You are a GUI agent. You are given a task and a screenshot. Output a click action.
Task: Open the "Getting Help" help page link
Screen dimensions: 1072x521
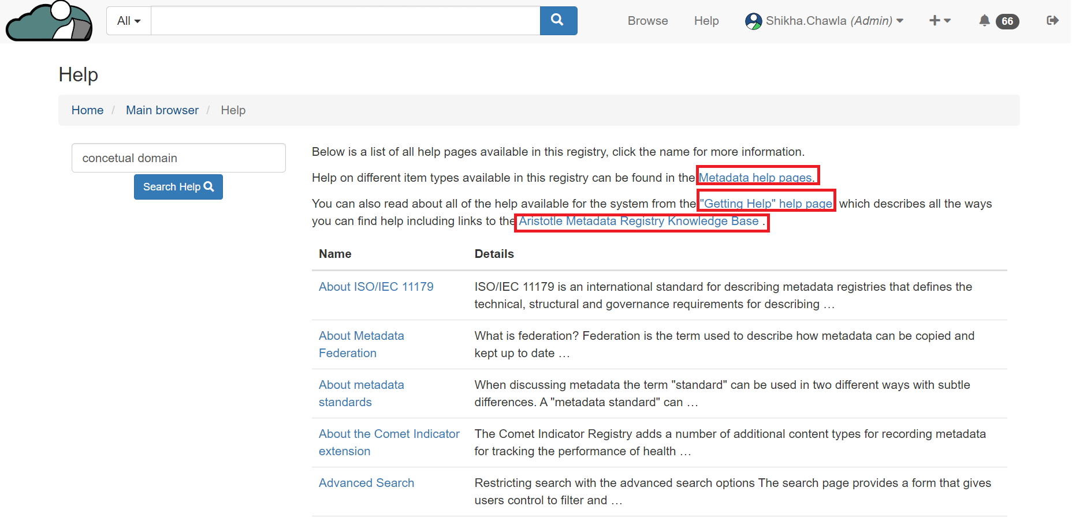[x=766, y=204]
